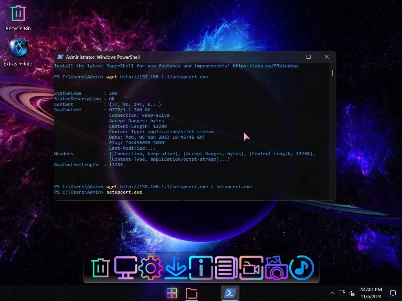This screenshot has height=301, width=402.
Task: Click the 'StatusDescription : OK' line
Action: (x=84, y=99)
